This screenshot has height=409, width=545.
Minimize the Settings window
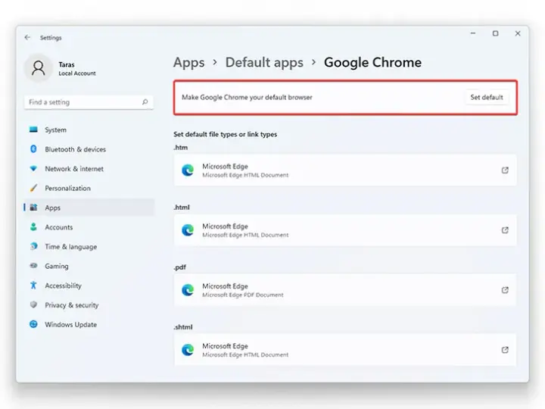click(x=473, y=33)
